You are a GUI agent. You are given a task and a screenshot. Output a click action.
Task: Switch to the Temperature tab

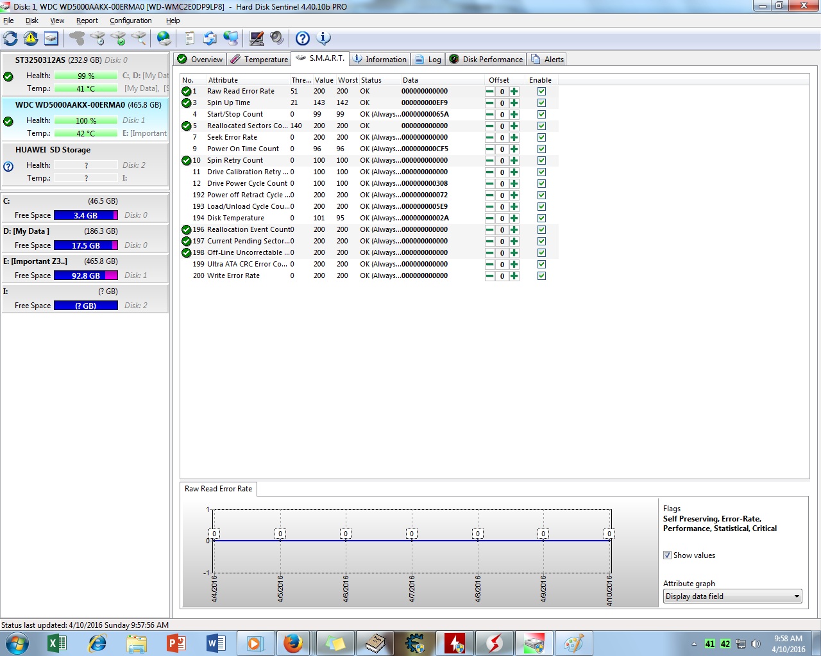pos(259,60)
